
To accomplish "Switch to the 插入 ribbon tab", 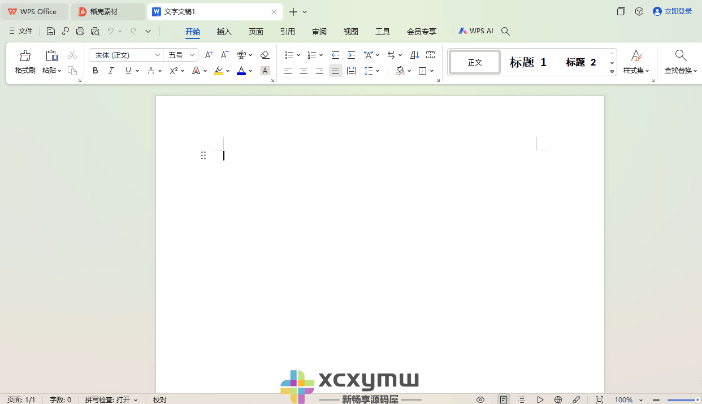I will 224,32.
